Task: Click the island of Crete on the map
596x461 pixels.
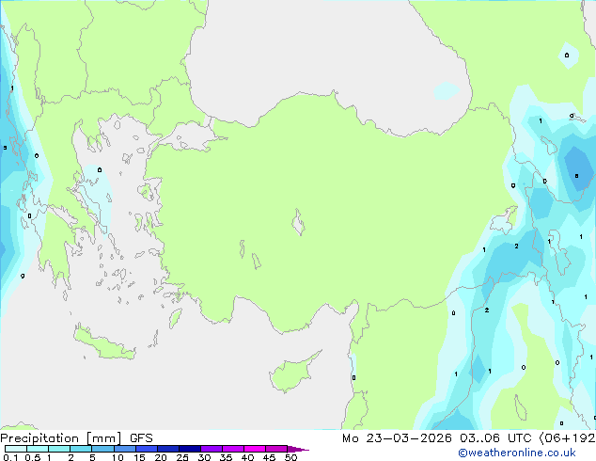Action: pos(102,343)
